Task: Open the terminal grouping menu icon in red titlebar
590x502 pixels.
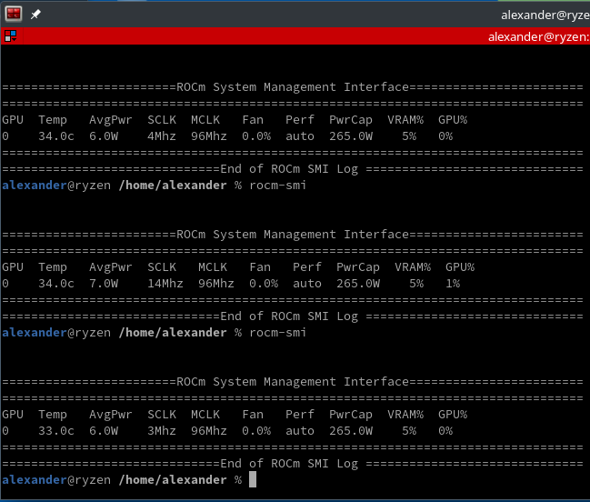Action: point(11,36)
